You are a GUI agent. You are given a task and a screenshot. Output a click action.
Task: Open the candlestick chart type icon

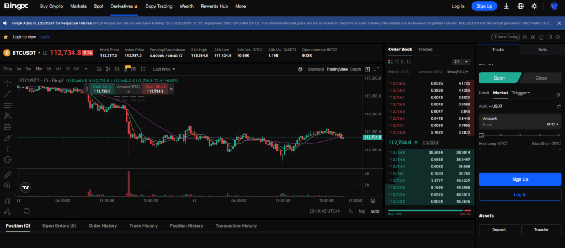[108, 69]
